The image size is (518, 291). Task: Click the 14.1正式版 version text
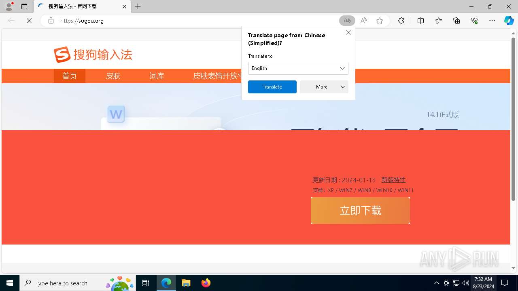pyautogui.click(x=443, y=115)
